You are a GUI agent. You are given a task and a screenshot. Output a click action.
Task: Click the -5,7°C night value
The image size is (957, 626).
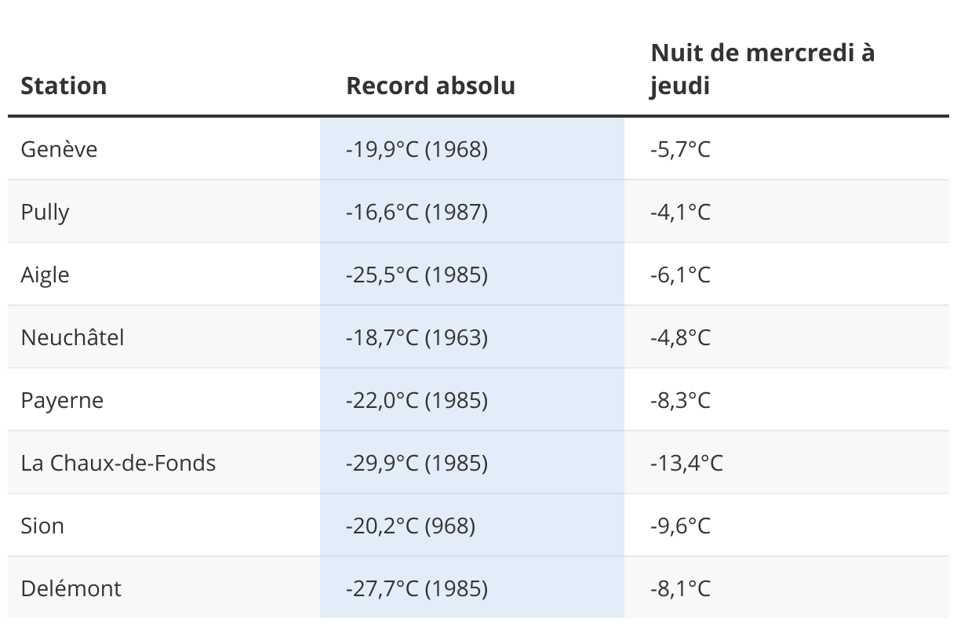(680, 150)
